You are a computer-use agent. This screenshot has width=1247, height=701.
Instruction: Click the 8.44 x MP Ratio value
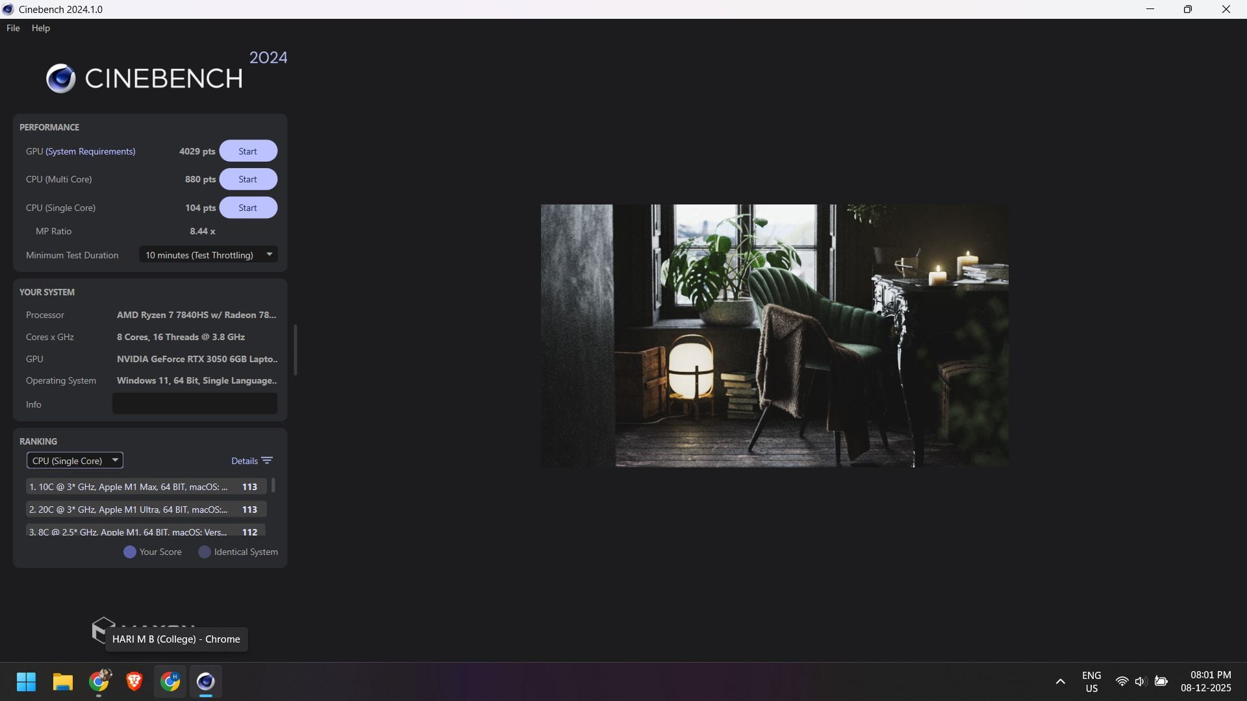203,231
